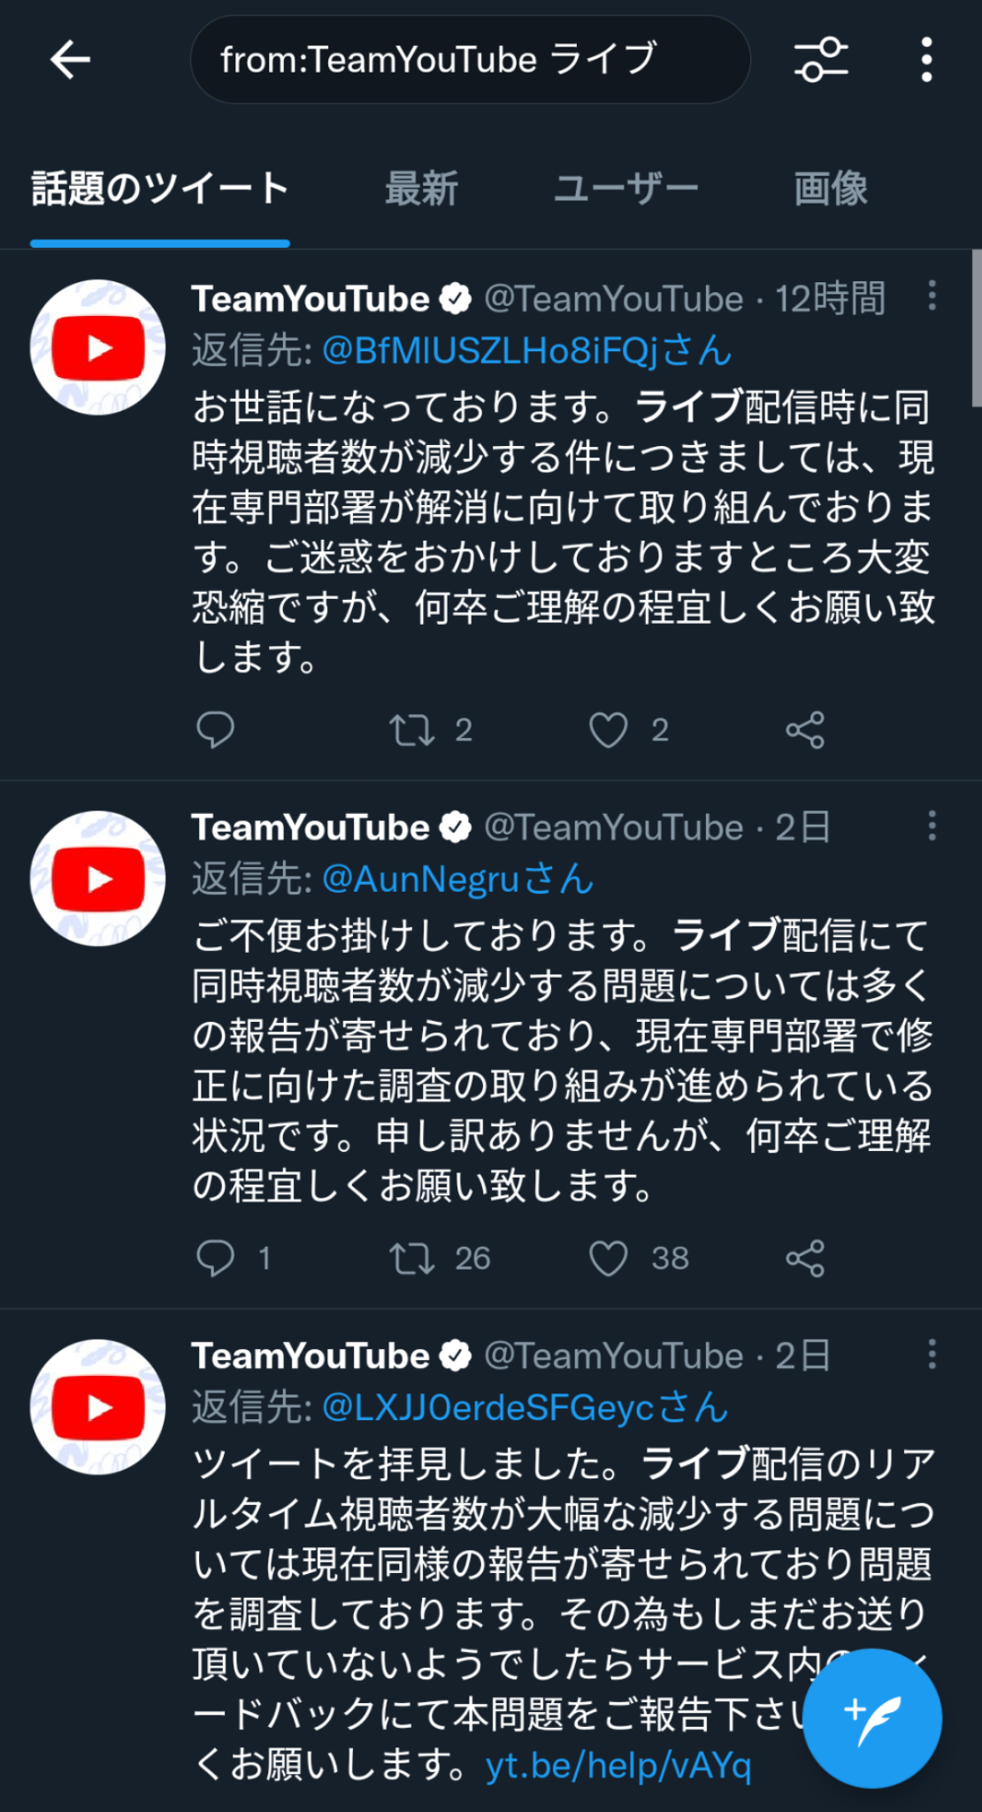Open more options for first tweet
Image resolution: width=982 pixels, height=1812 pixels.
(x=932, y=296)
